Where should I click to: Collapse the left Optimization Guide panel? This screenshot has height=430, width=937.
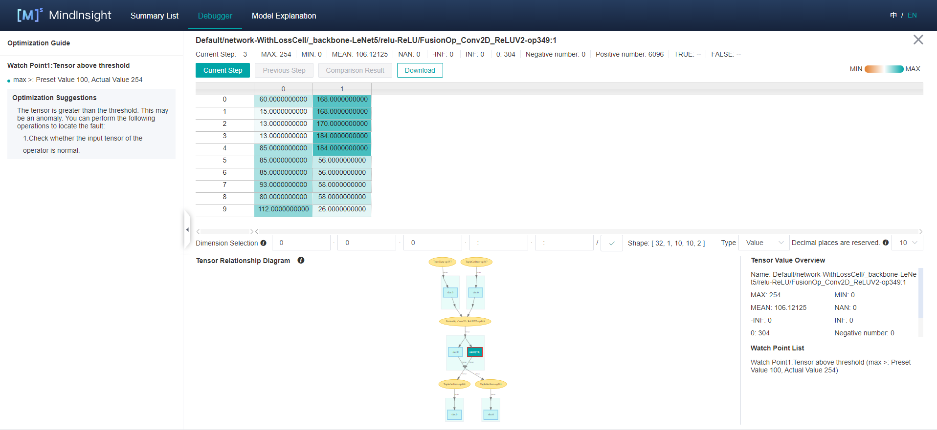[x=187, y=229]
